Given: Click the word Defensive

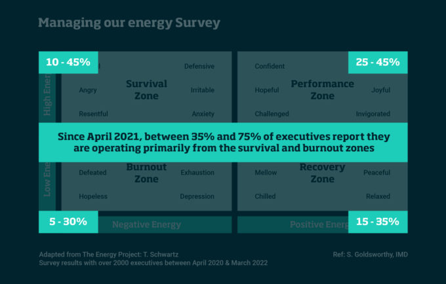Looking at the screenshot, I should pyautogui.click(x=199, y=66).
